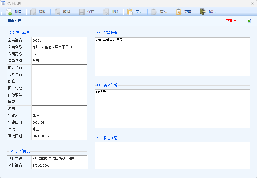The image size is (257, 178).
Task: Click the 商机主题 field
Action: [59, 159]
